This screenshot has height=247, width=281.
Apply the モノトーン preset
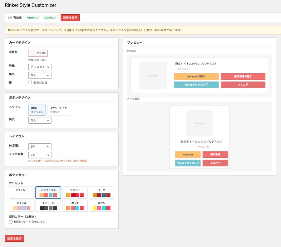pos(48,205)
